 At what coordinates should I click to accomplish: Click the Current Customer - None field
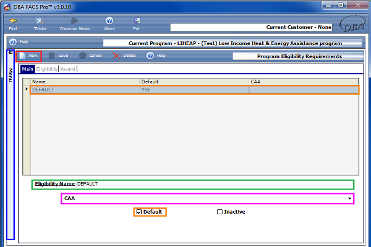251,27
